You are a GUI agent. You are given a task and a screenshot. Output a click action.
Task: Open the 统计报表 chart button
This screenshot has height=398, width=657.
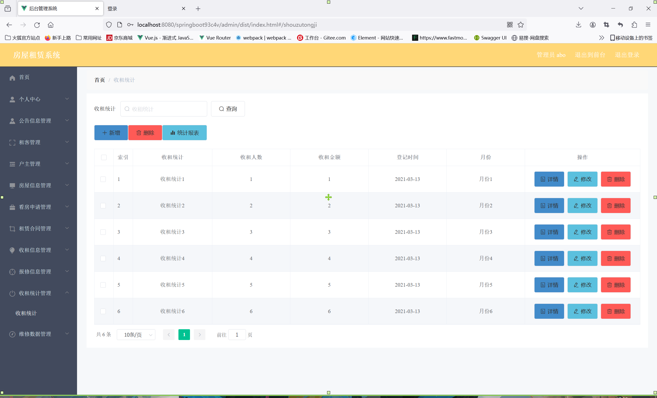coord(185,133)
